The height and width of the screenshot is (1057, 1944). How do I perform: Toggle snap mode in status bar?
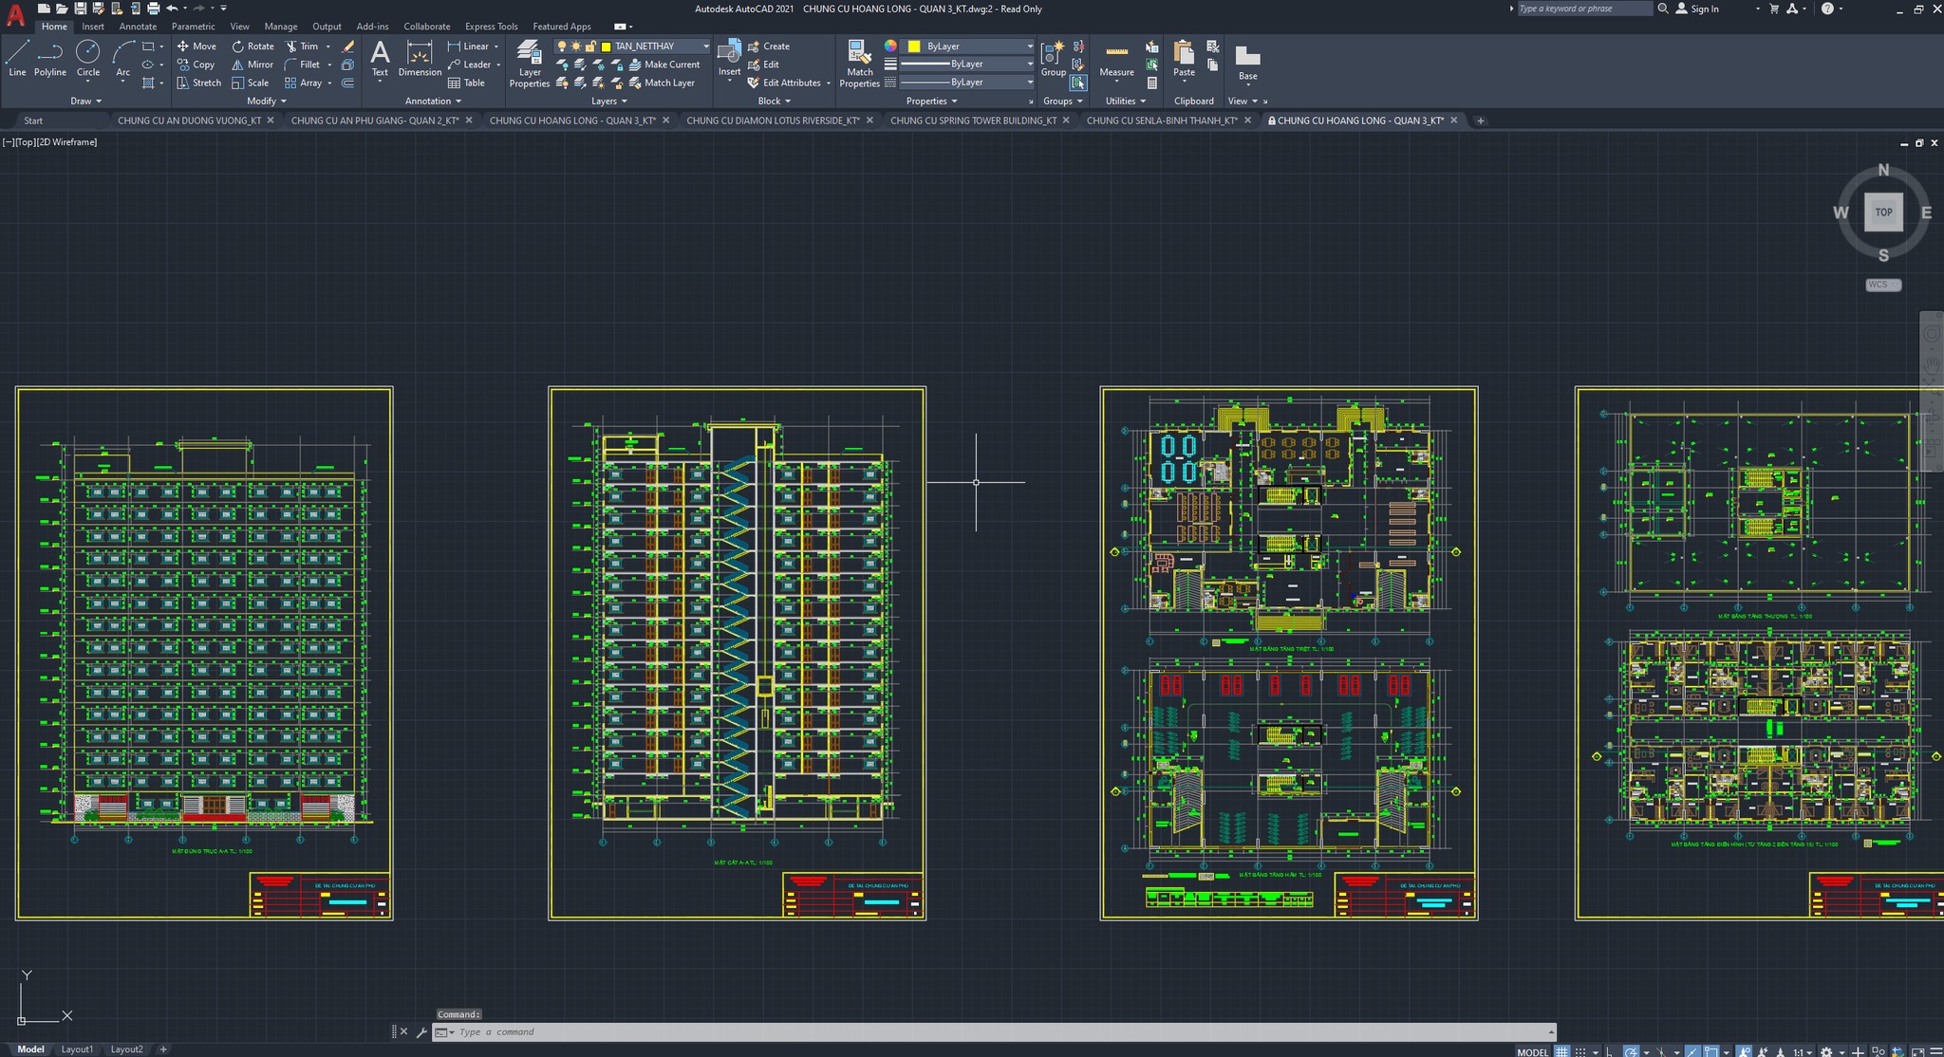point(1580,1051)
